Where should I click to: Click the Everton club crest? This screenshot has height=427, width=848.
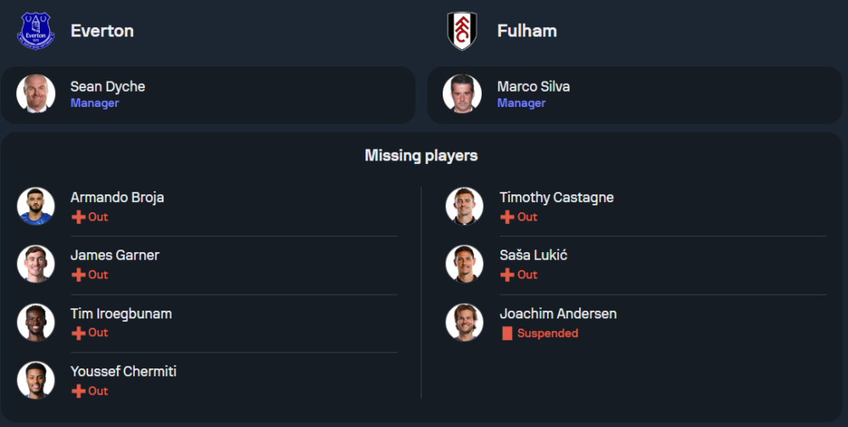[x=36, y=31]
